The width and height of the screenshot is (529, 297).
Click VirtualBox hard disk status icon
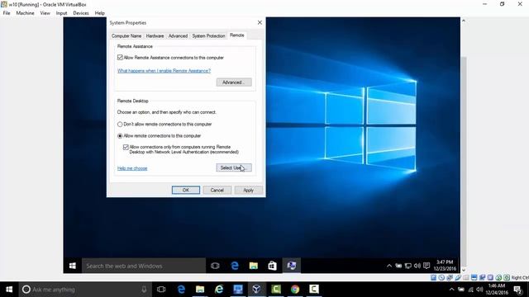433,277
